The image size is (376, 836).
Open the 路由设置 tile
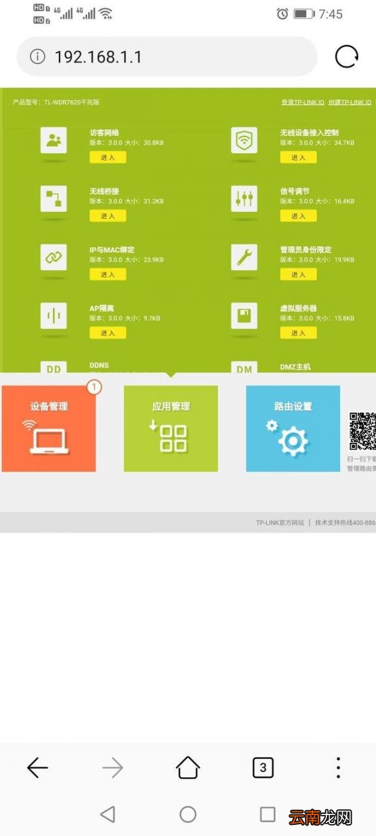coord(293,428)
